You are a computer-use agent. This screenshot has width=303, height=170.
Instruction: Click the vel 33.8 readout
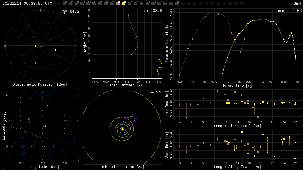[x=153, y=11]
